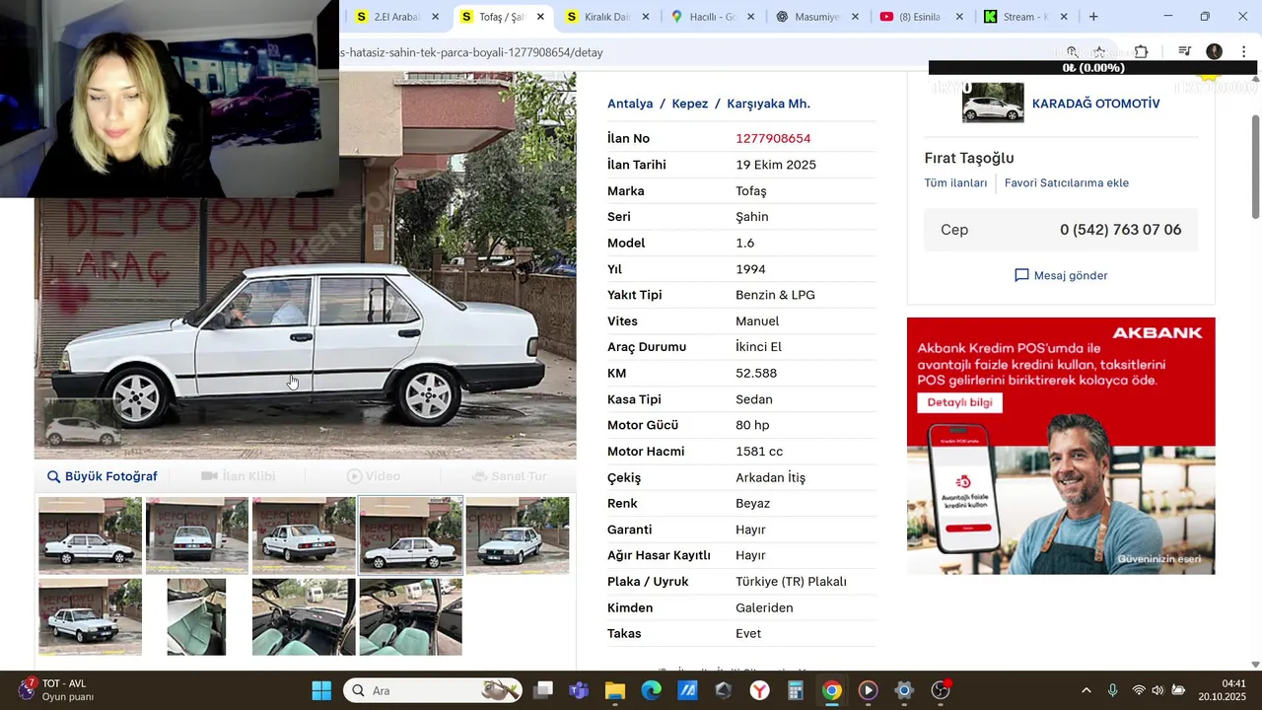Show hidden system tray icons

(1087, 690)
